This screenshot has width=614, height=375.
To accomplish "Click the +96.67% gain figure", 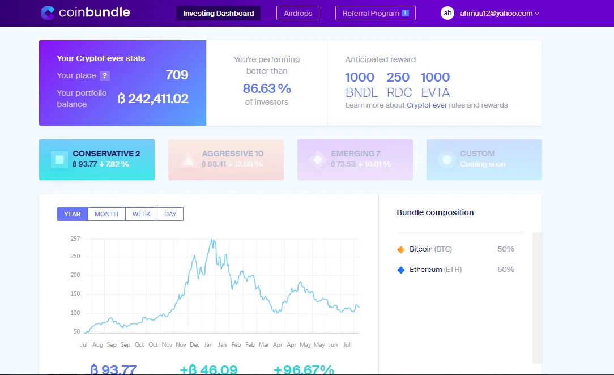I will point(304,369).
